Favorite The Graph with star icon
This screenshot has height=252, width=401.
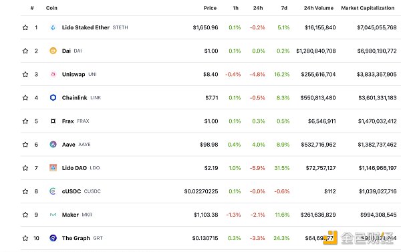pyautogui.click(x=25, y=238)
